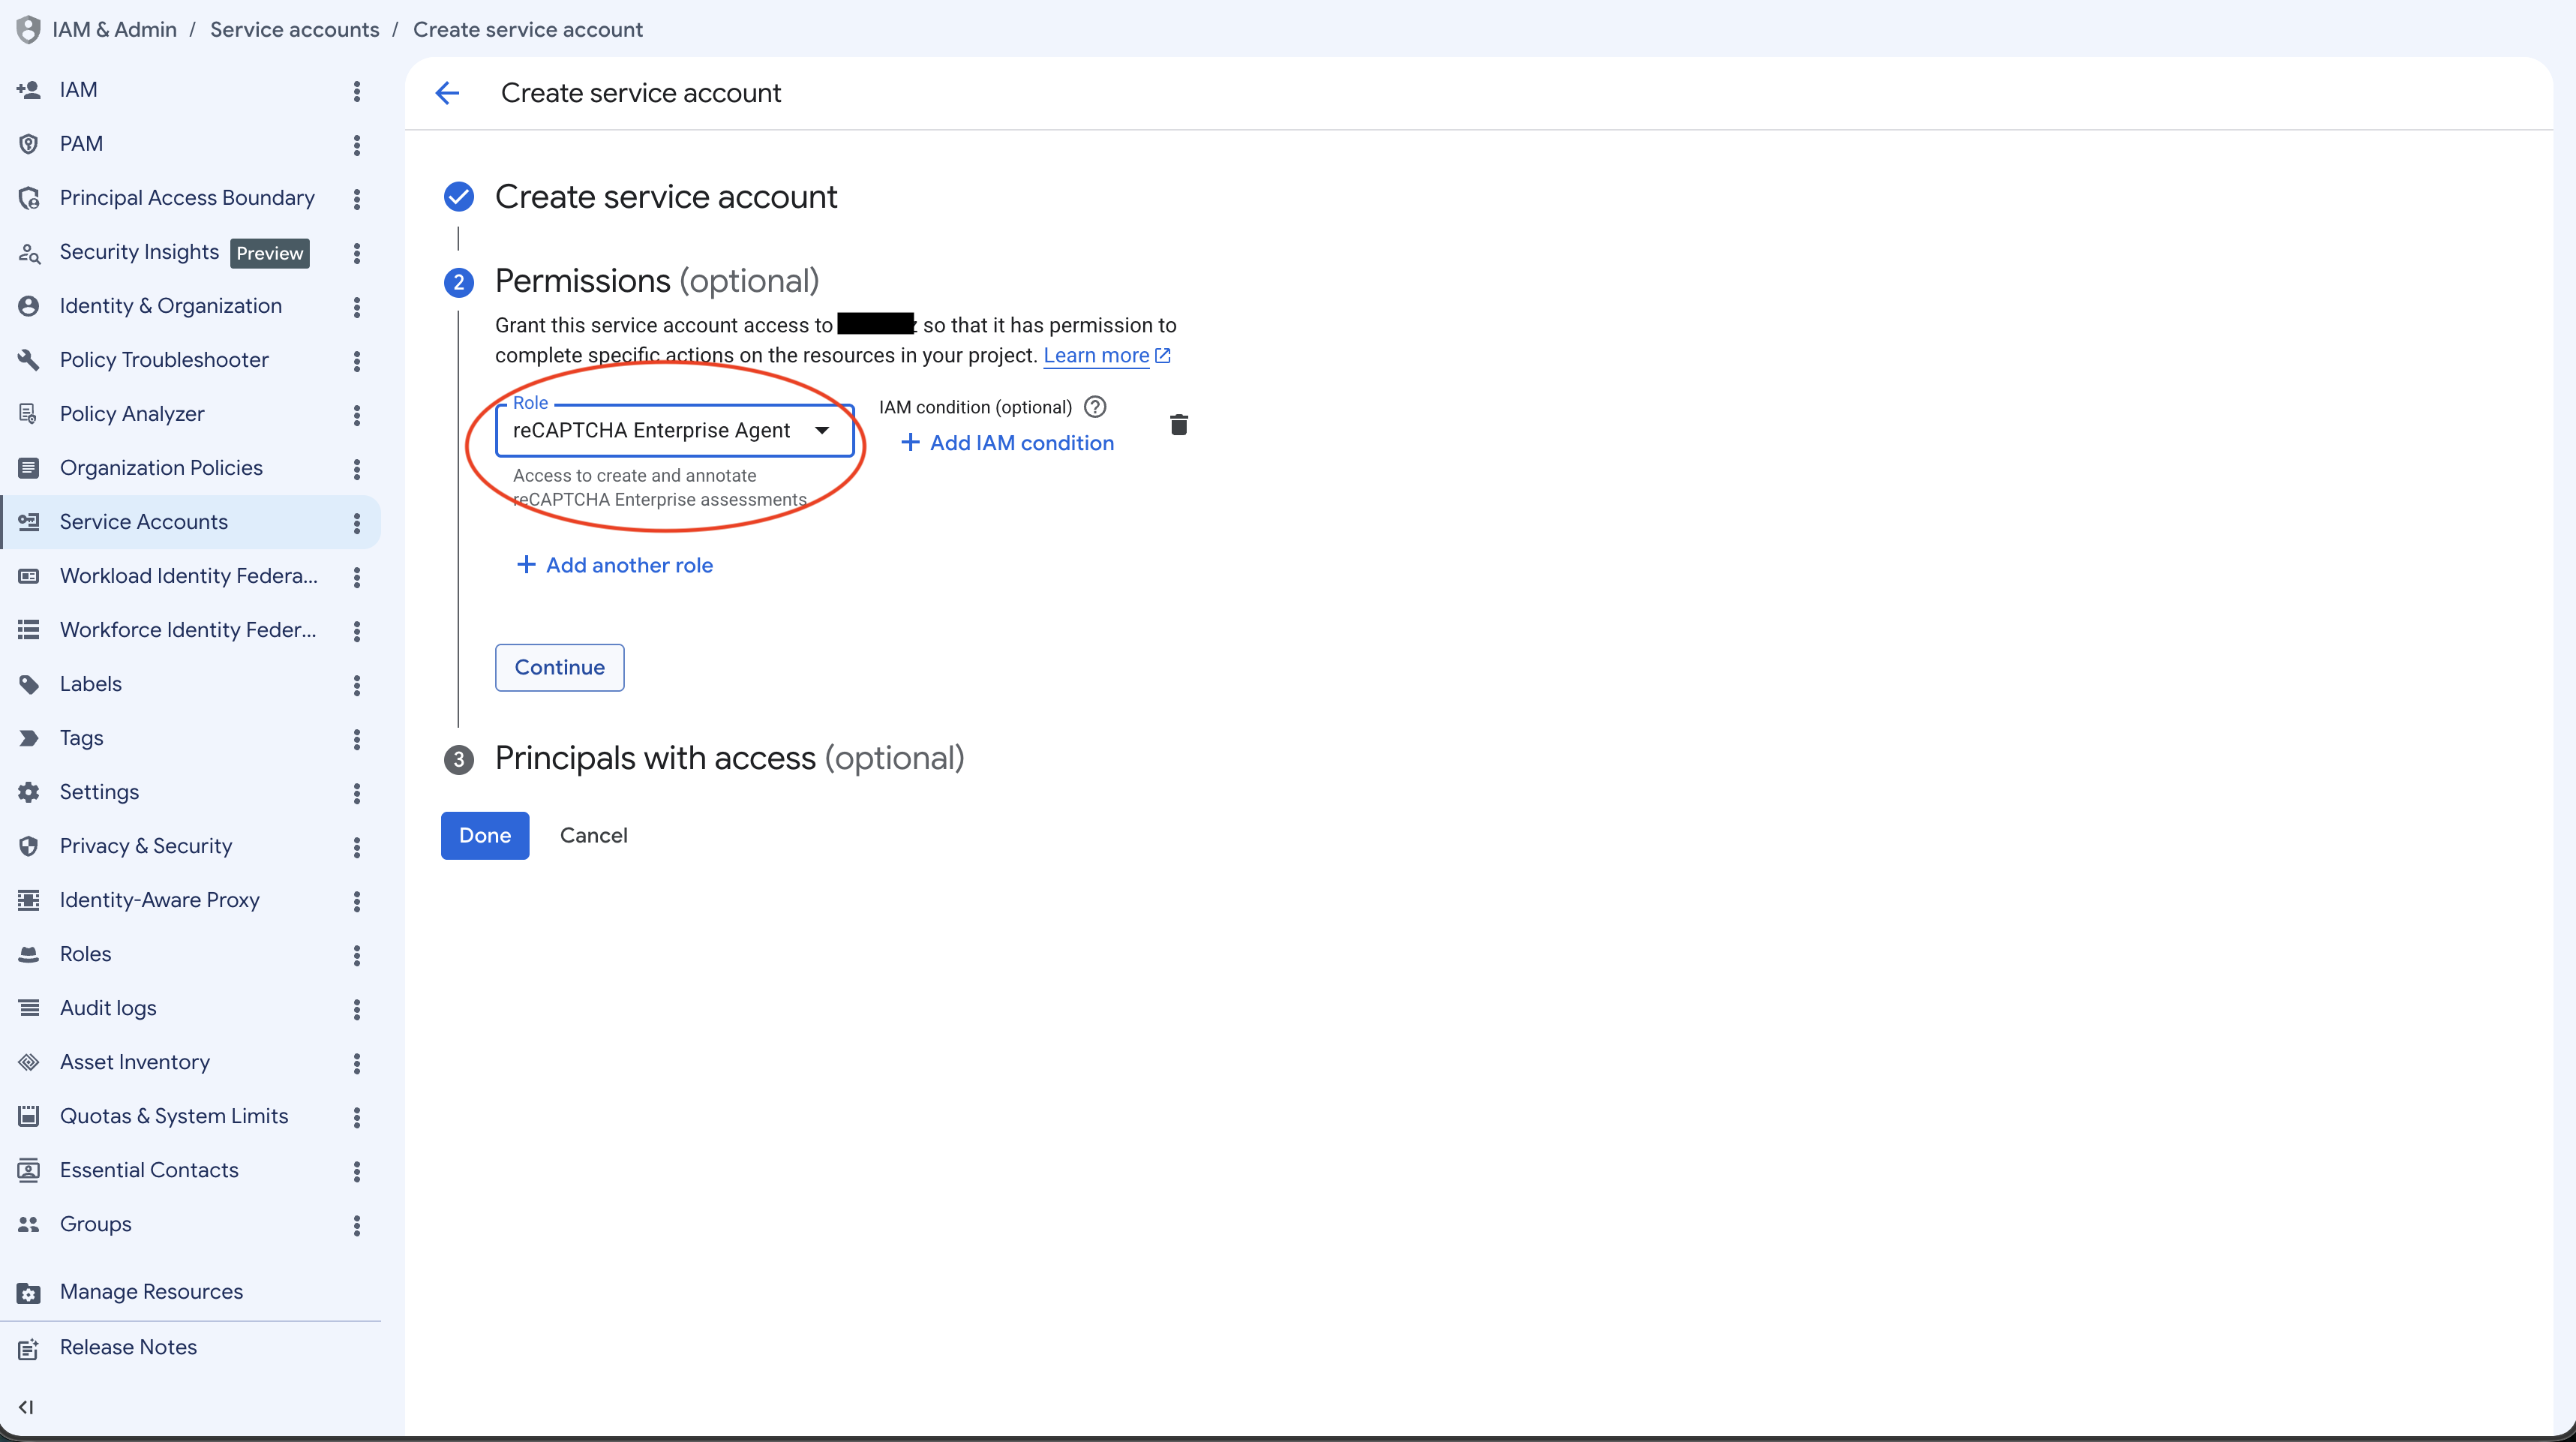This screenshot has width=2576, height=1442.
Task: Open three-dot menu for Service Accounts
Action: pos(357,523)
